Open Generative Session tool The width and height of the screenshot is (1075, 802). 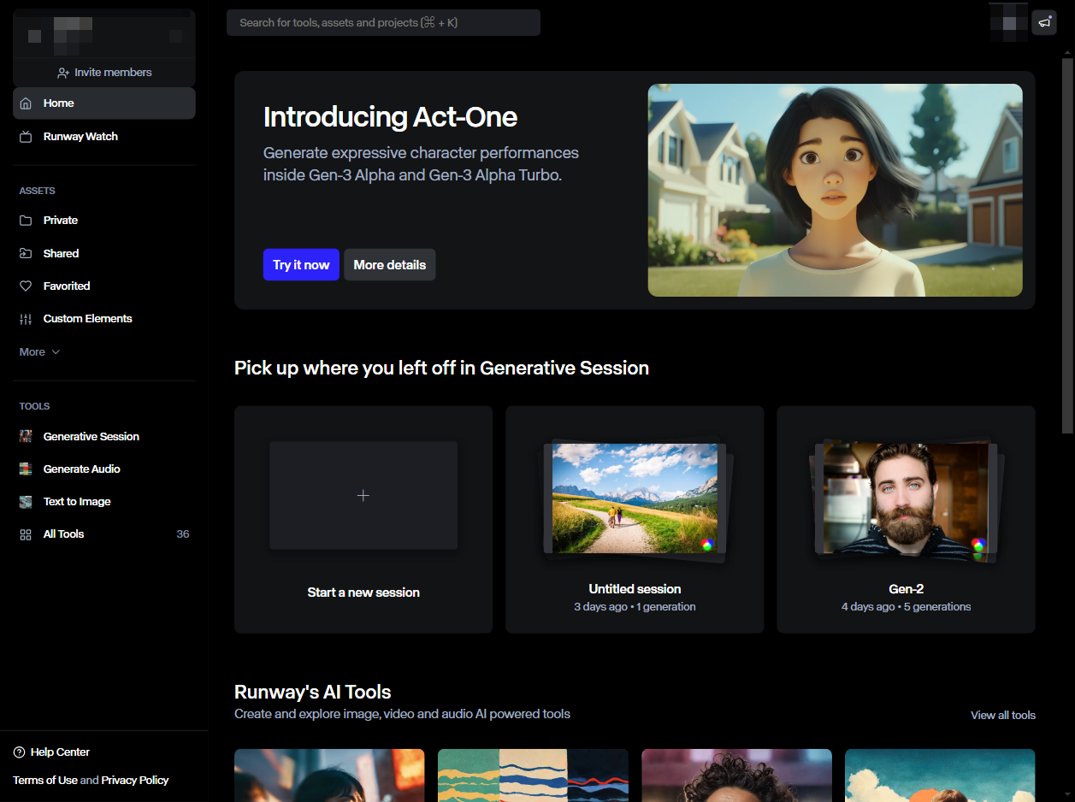pos(104,437)
